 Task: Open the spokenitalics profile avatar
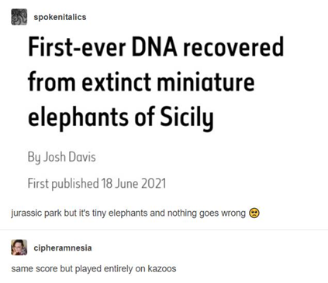pyautogui.click(x=19, y=17)
